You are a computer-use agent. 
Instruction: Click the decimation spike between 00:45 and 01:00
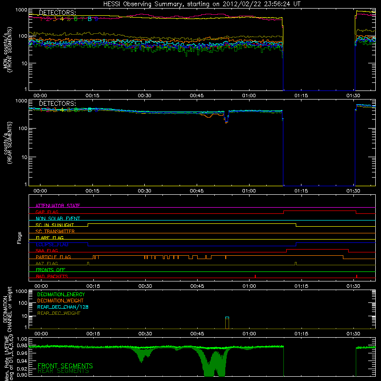coord(227,323)
